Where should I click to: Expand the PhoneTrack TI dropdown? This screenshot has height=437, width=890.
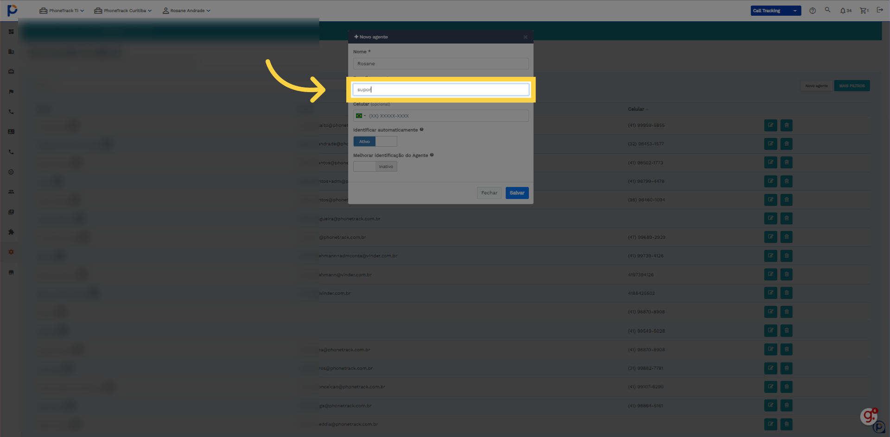pos(62,11)
